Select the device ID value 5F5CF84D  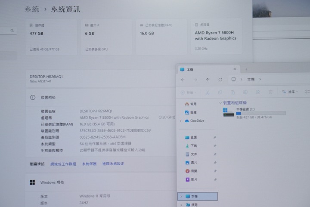pos(115,130)
